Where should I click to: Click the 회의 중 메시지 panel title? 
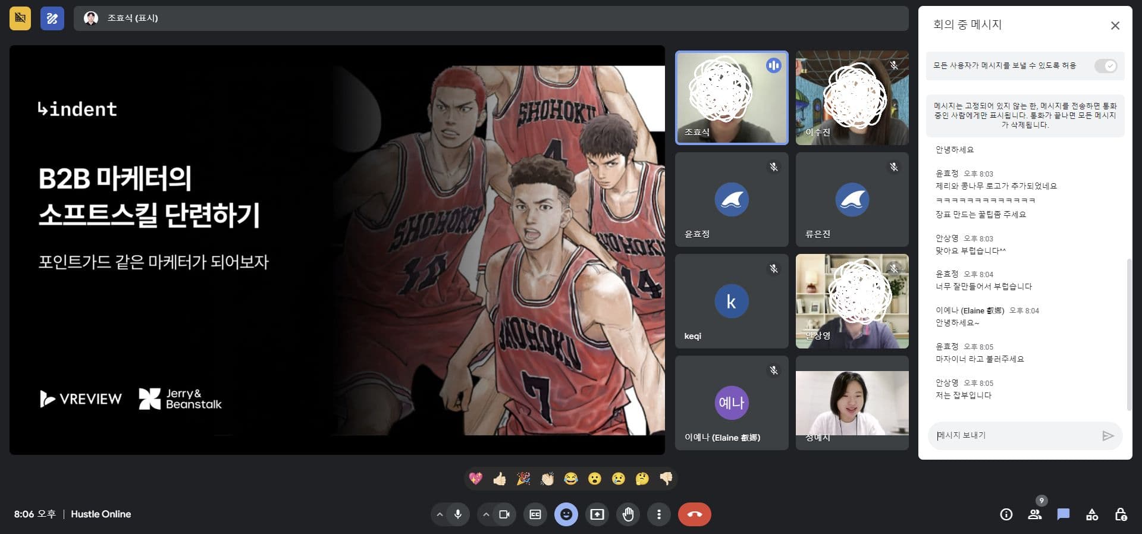coord(967,25)
